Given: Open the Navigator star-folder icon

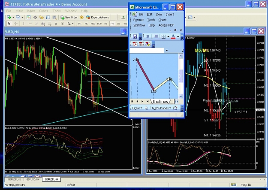Looking at the screenshot, I should (42, 17).
